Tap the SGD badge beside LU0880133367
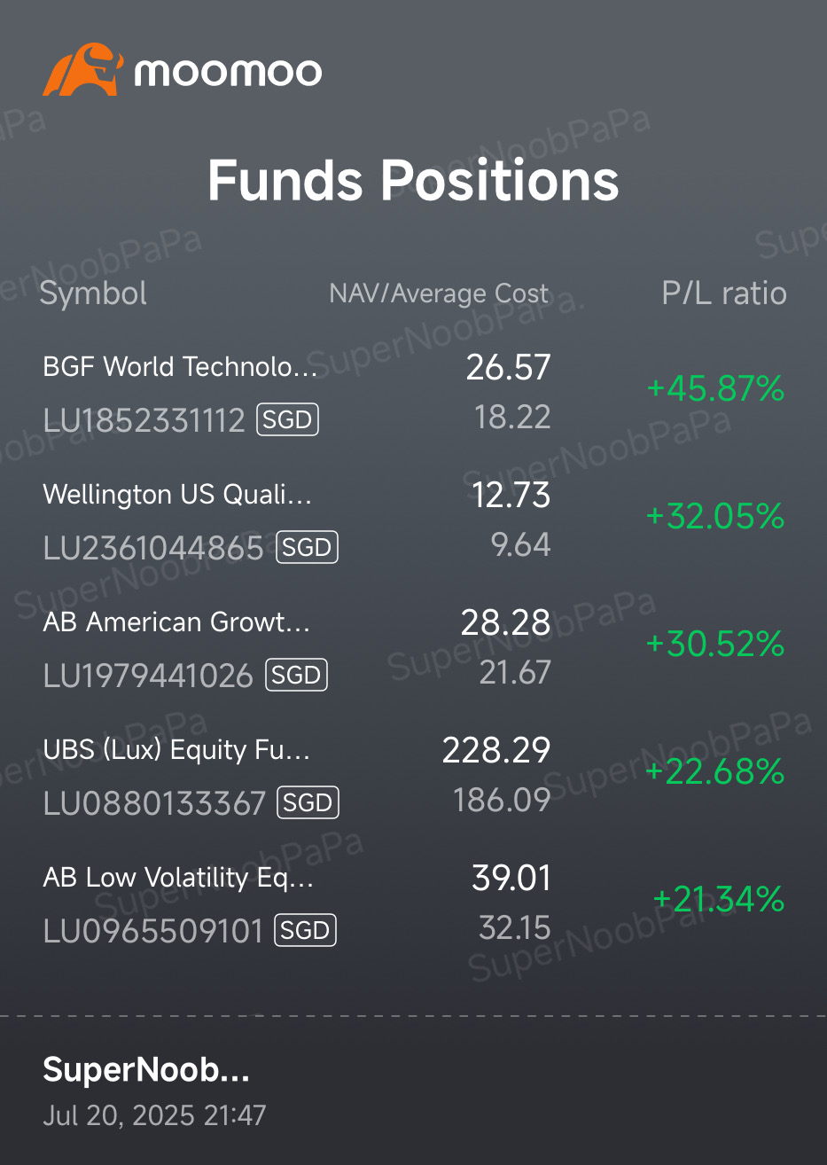The width and height of the screenshot is (827, 1165). tap(308, 802)
